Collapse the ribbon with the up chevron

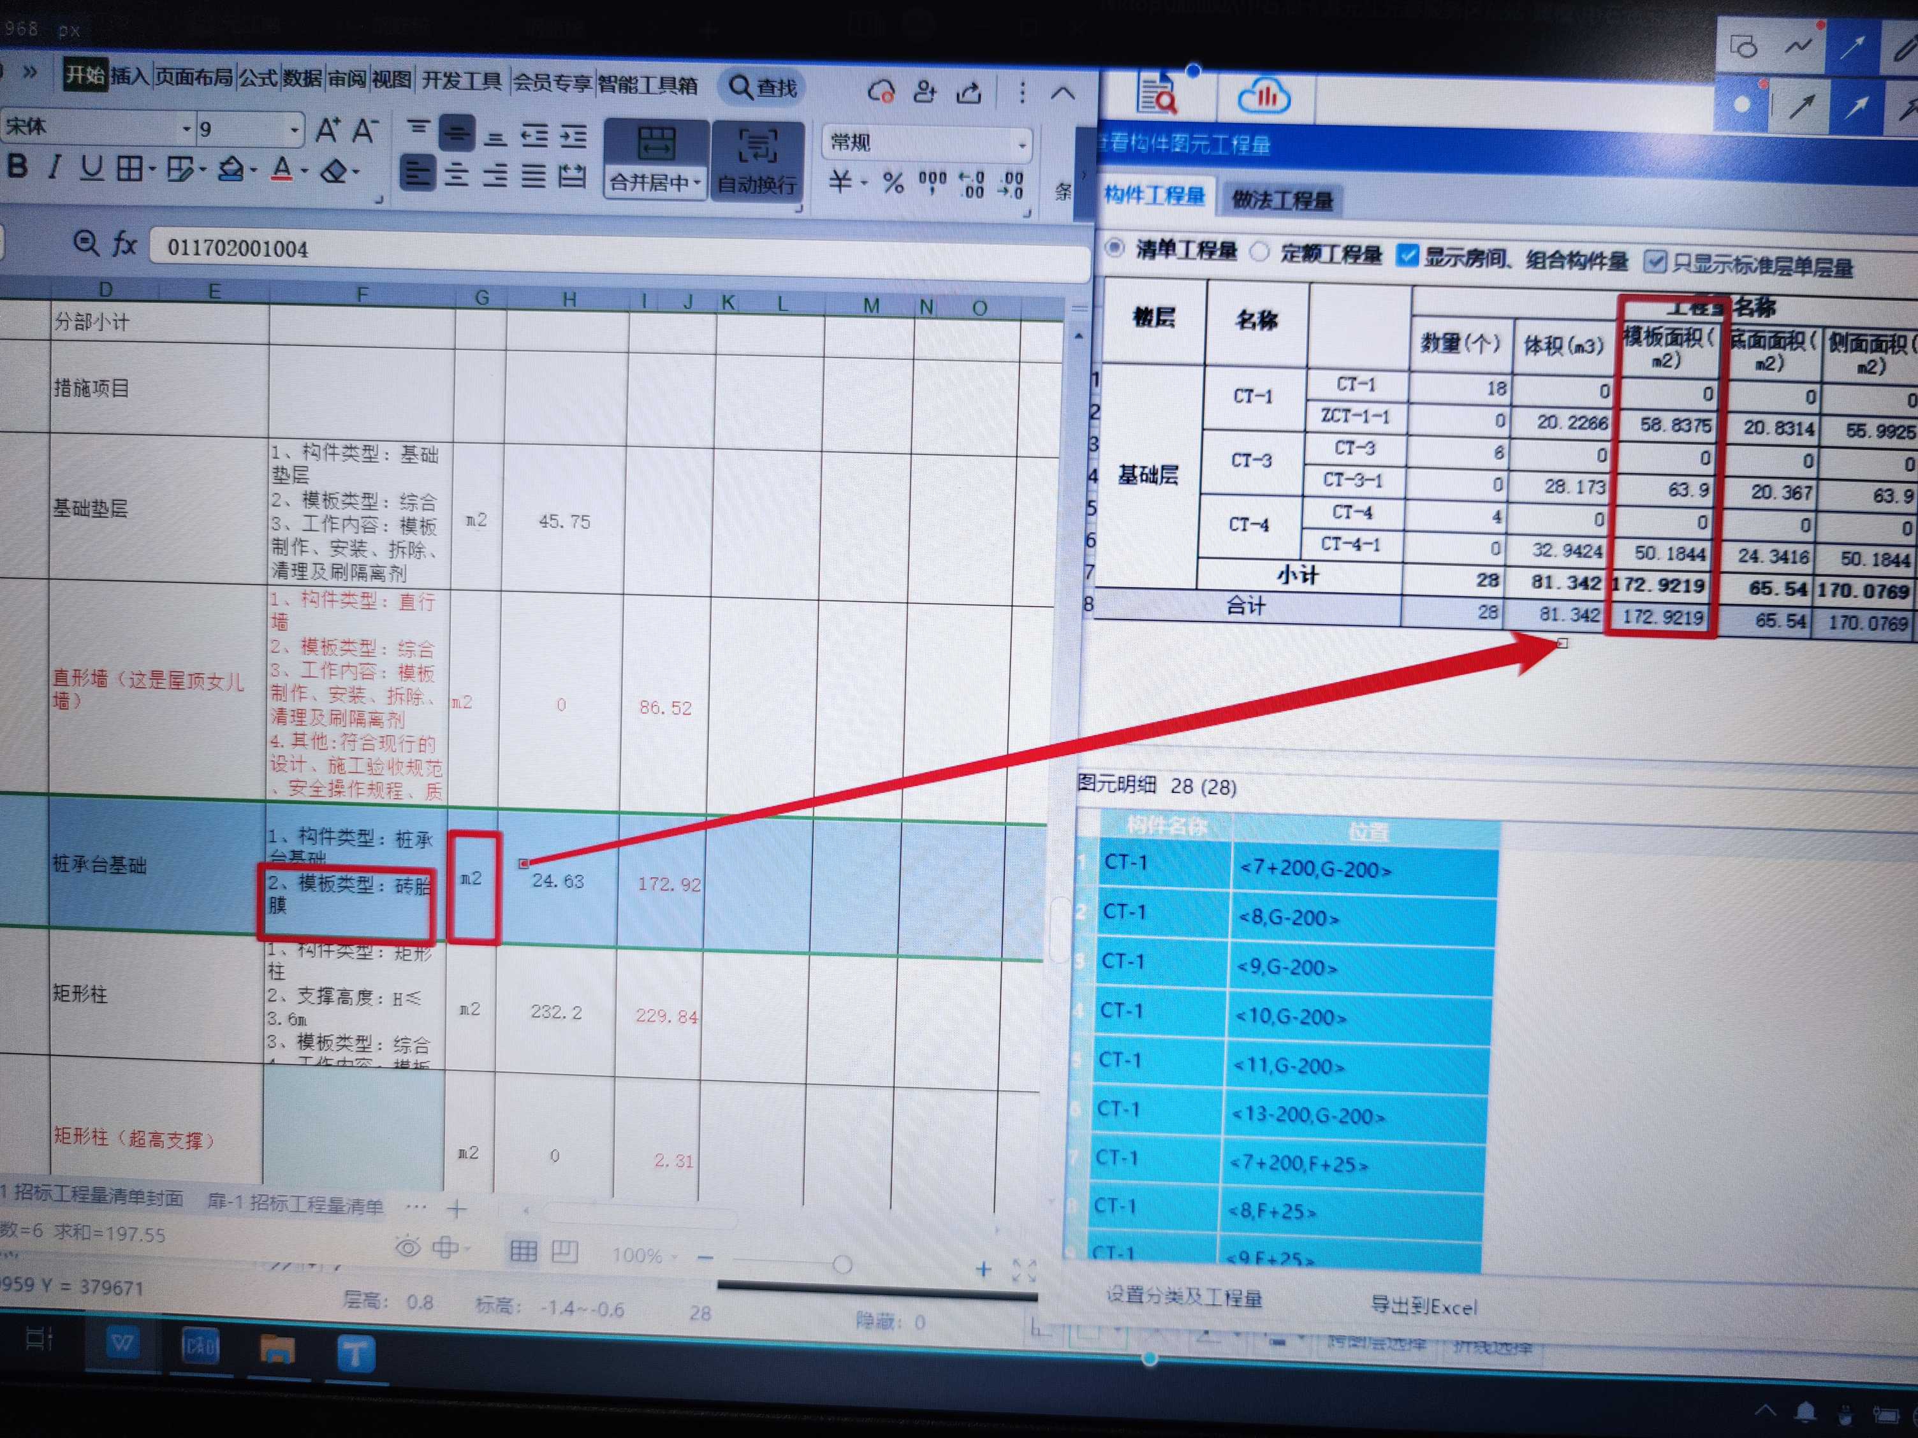point(1062,94)
